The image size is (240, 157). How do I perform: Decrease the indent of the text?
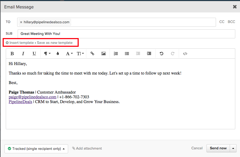point(138,54)
